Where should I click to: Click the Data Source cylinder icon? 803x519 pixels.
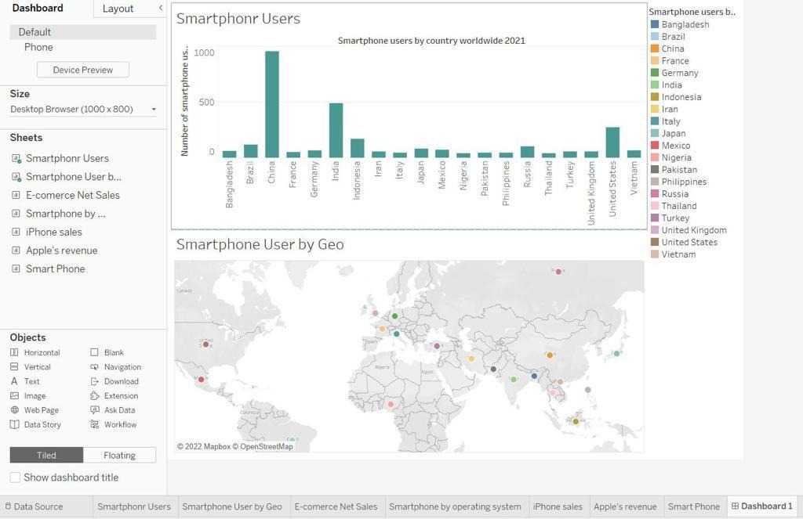(8, 506)
